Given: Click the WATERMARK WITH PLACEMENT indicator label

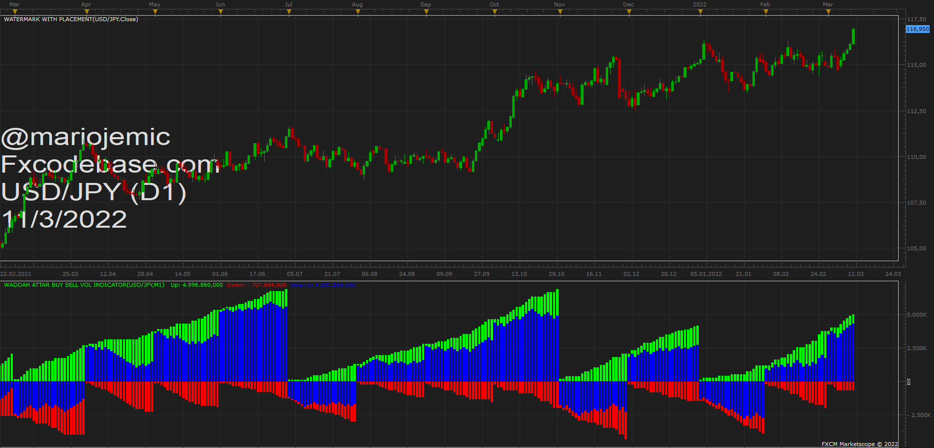Looking at the screenshot, I should point(71,19).
